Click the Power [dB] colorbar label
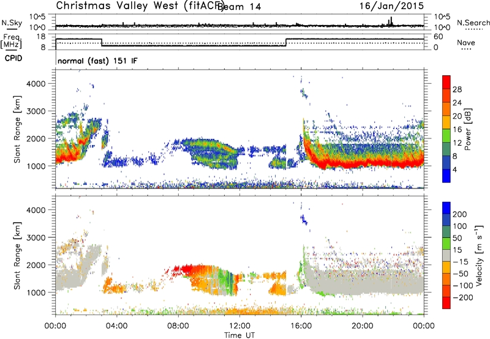 click(467, 129)
